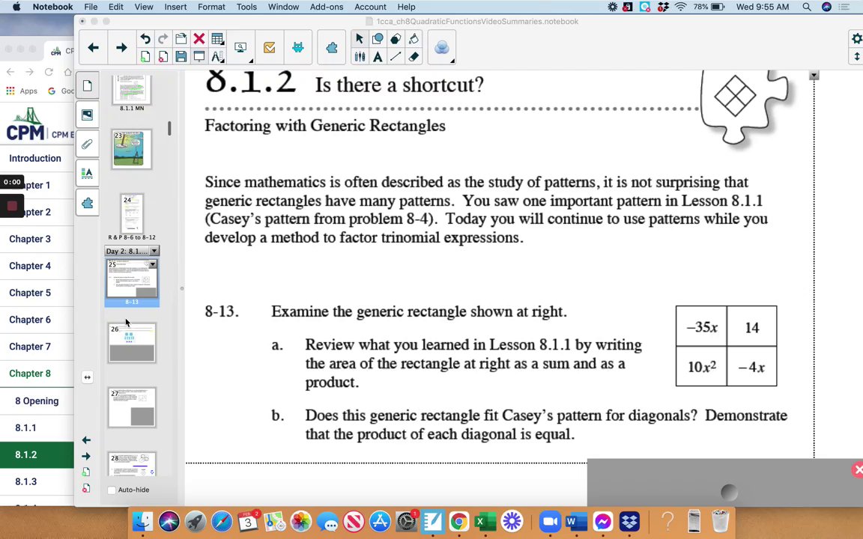Open the screen view magnifier dropdown
This screenshot has height=539, width=863.
pos(242,49)
